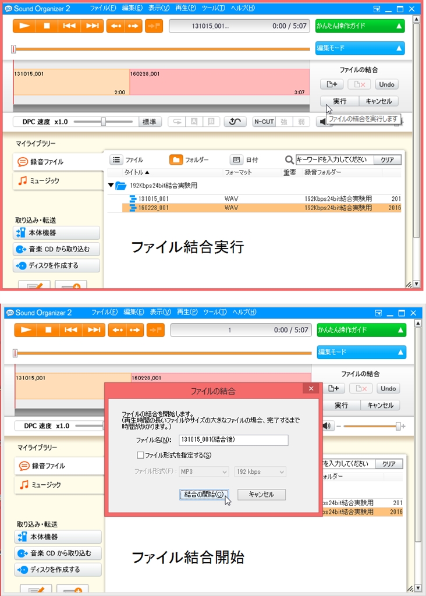Select 弱 noise cut level in upper window
The height and width of the screenshot is (596, 426).
pyautogui.click(x=301, y=122)
